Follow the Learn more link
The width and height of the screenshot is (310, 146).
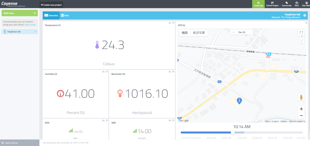click(30, 24)
